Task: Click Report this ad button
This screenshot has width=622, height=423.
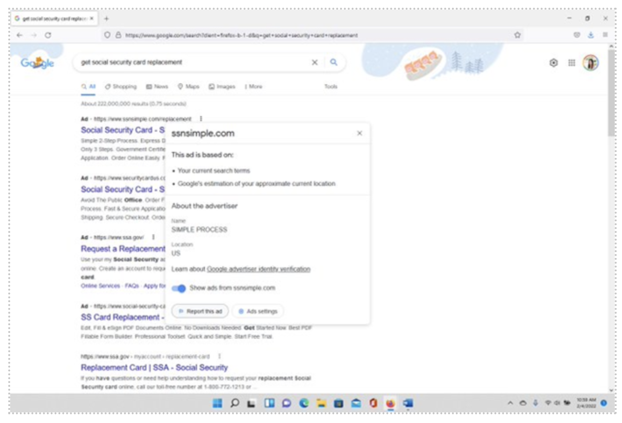Action: [x=200, y=311]
